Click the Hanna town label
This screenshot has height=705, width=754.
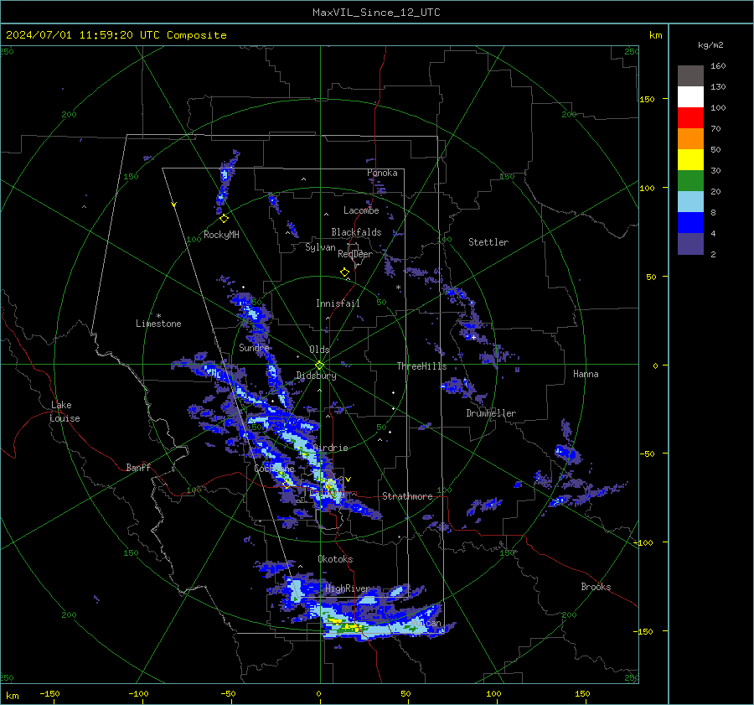click(586, 374)
